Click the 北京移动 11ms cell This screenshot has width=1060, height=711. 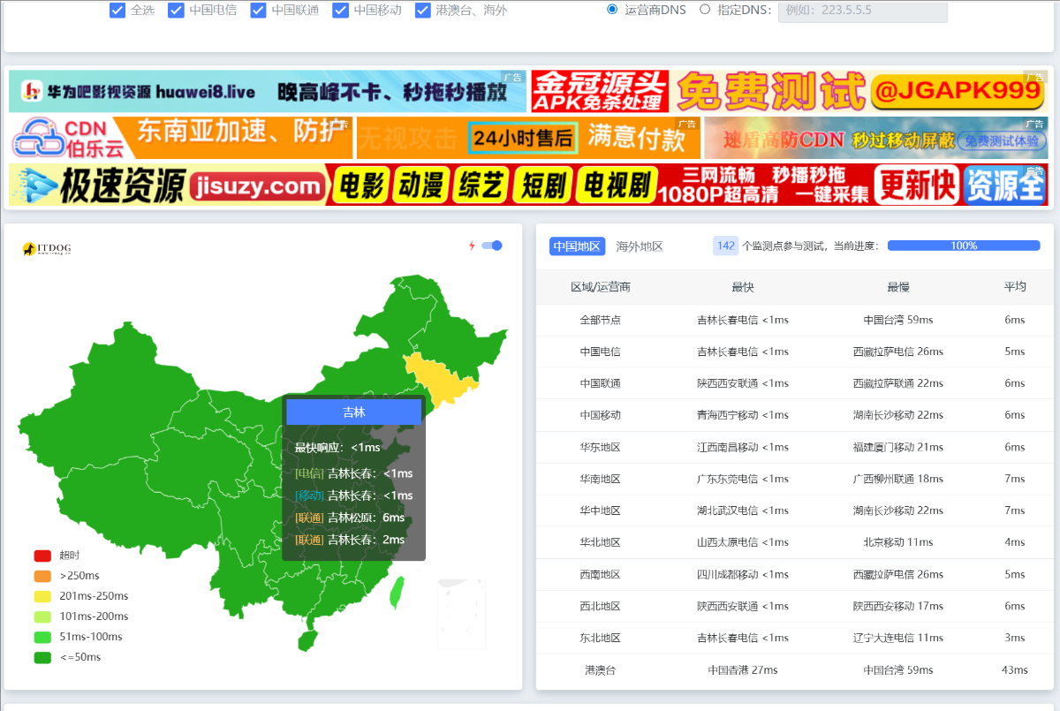[898, 542]
